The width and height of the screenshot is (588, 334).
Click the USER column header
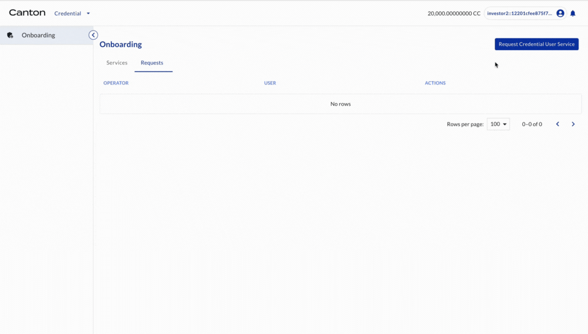click(x=270, y=83)
